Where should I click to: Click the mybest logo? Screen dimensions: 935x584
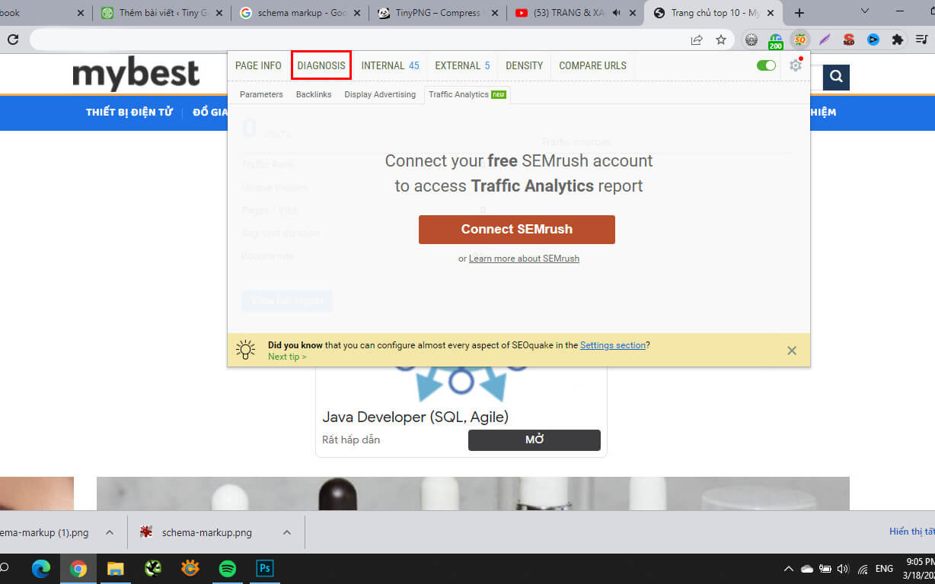click(x=136, y=74)
